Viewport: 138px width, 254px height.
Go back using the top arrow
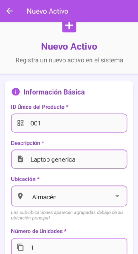point(10,11)
